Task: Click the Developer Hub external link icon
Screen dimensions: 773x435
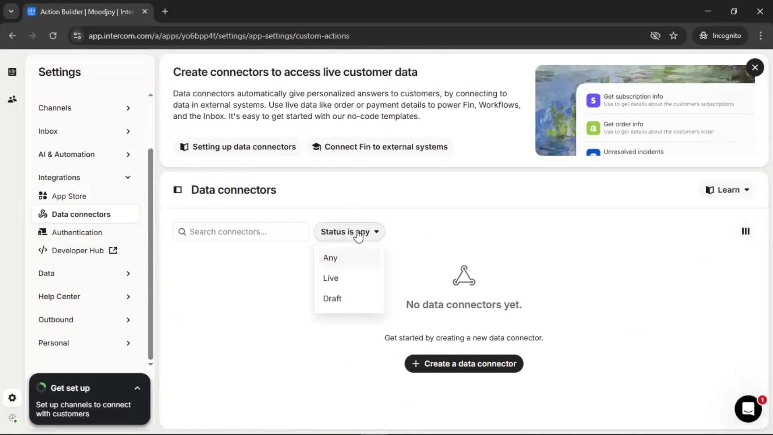Action: (x=113, y=251)
